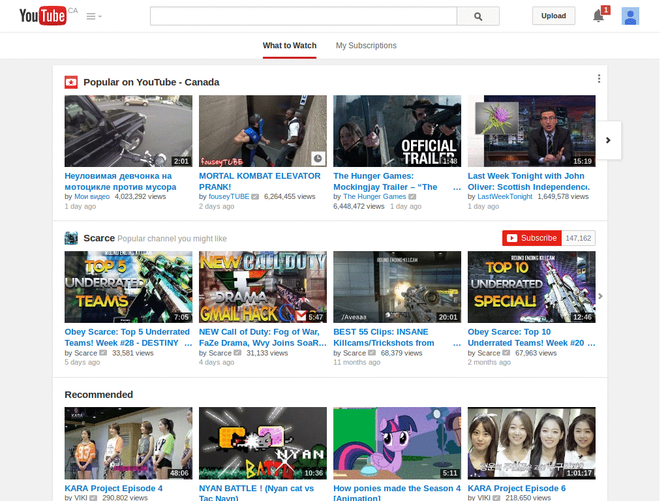Open Last Week Tonight Scottish Independence title
This screenshot has height=501, width=668.
[528, 181]
